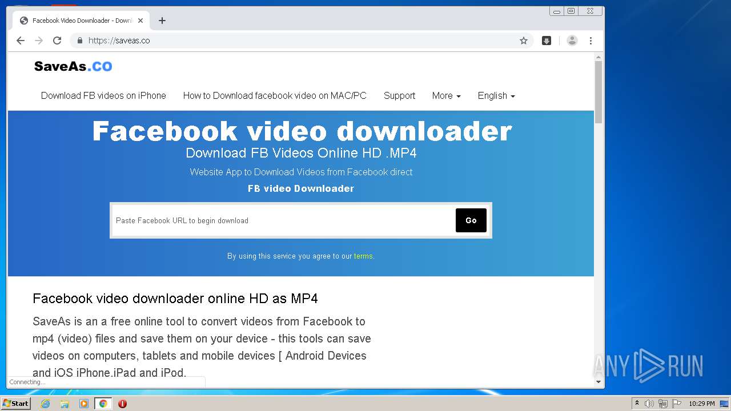
Task: Open a new tab with plus button
Action: point(162,21)
